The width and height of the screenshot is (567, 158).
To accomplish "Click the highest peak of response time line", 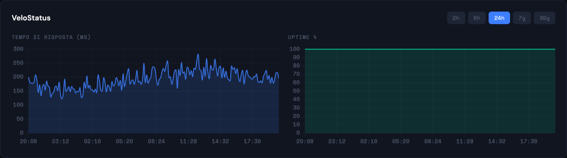I will (x=198, y=54).
